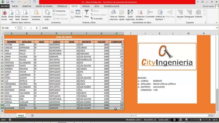Click the Consolidar icon
The height and width of the screenshot is (123, 219).
point(150,14)
